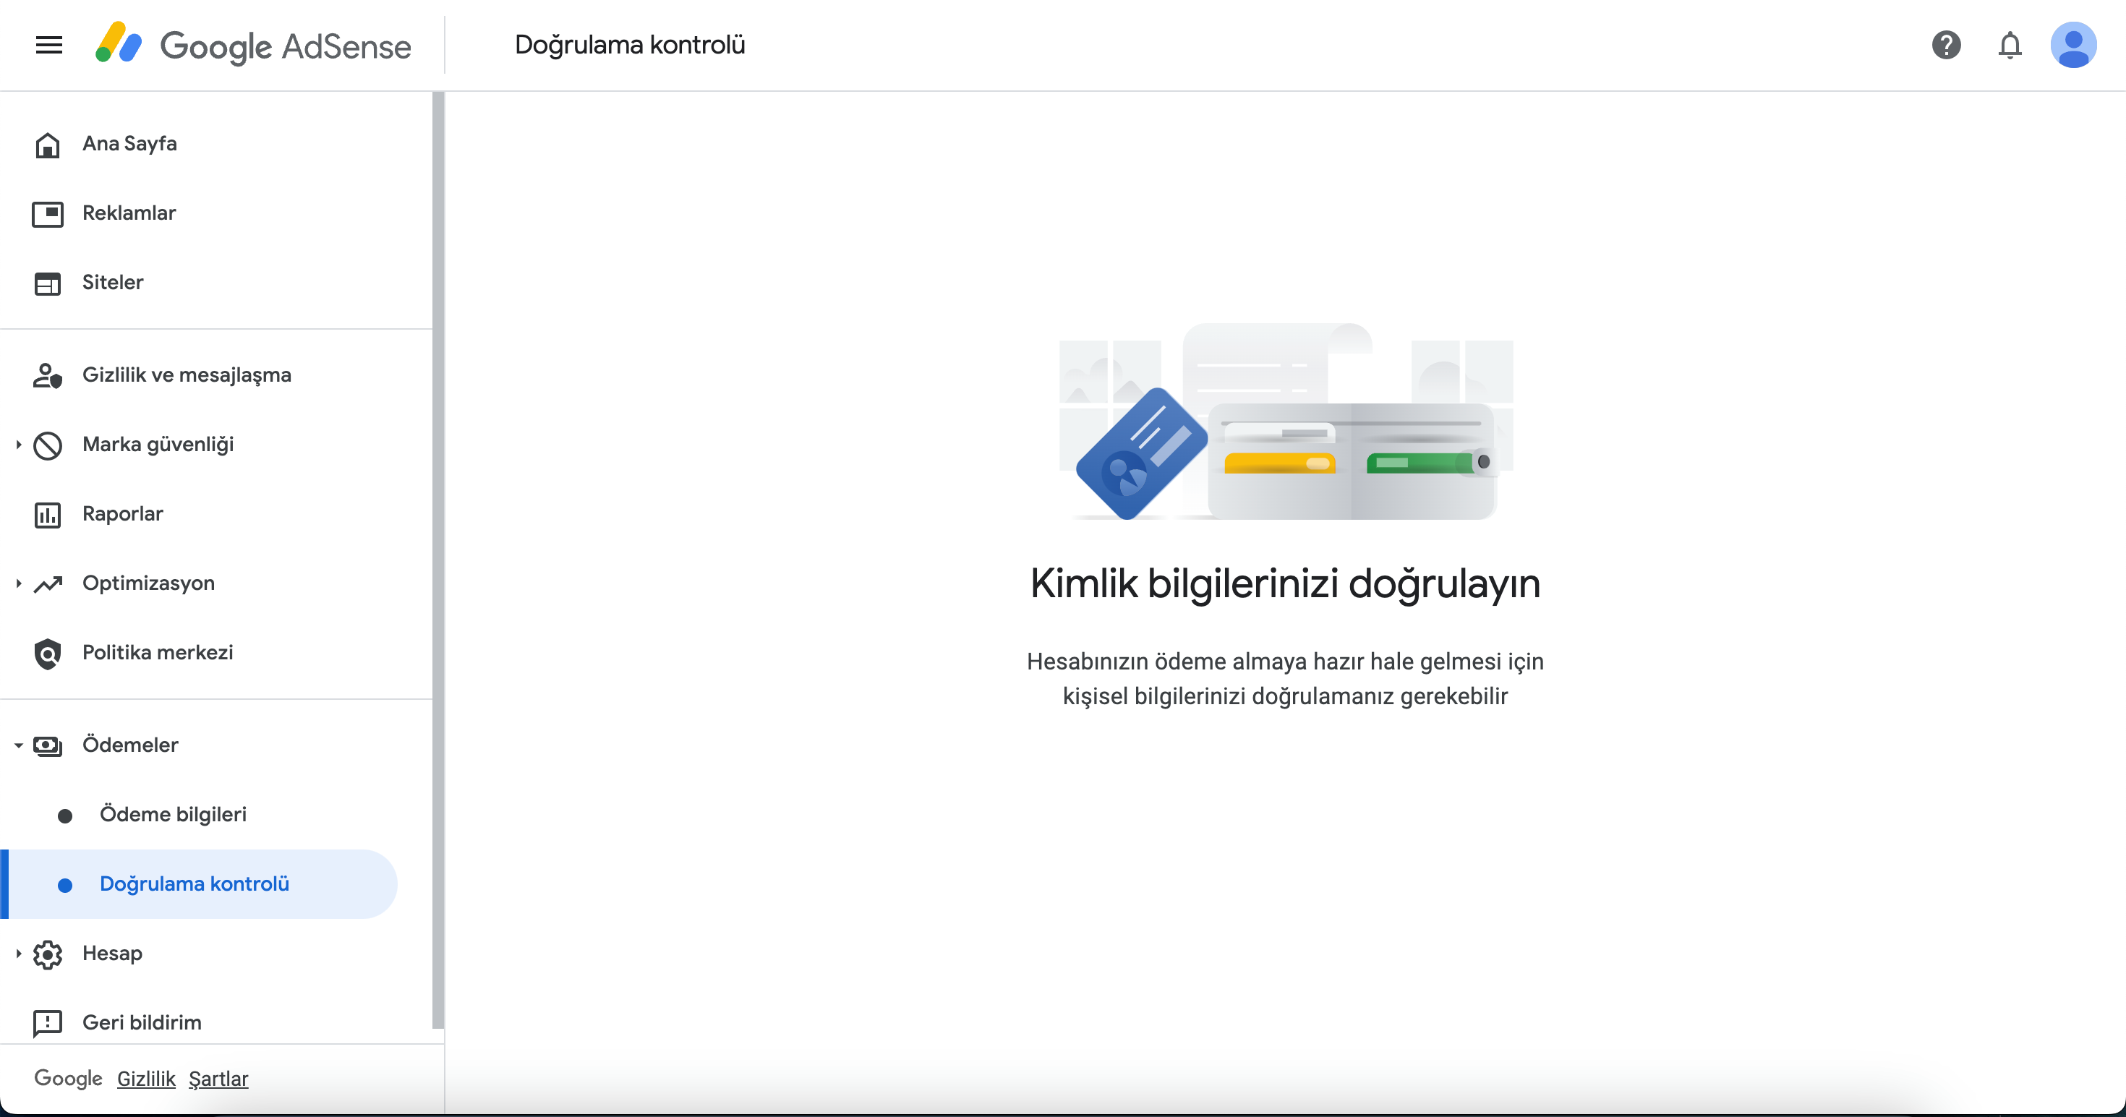
Task: Click the Marka güvenliği block icon
Action: click(x=47, y=445)
